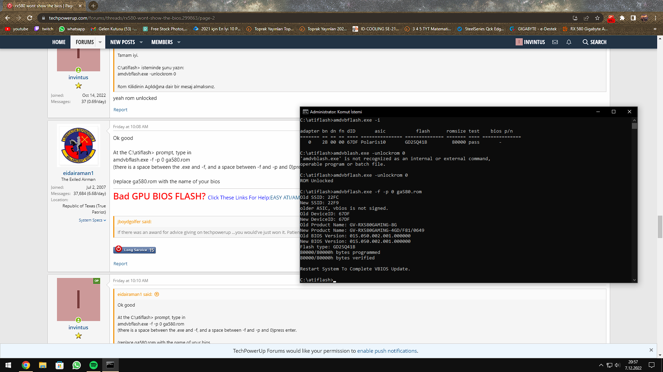663x372 pixels.
Task: Open Microsoft Store from the taskbar
Action: point(60,365)
